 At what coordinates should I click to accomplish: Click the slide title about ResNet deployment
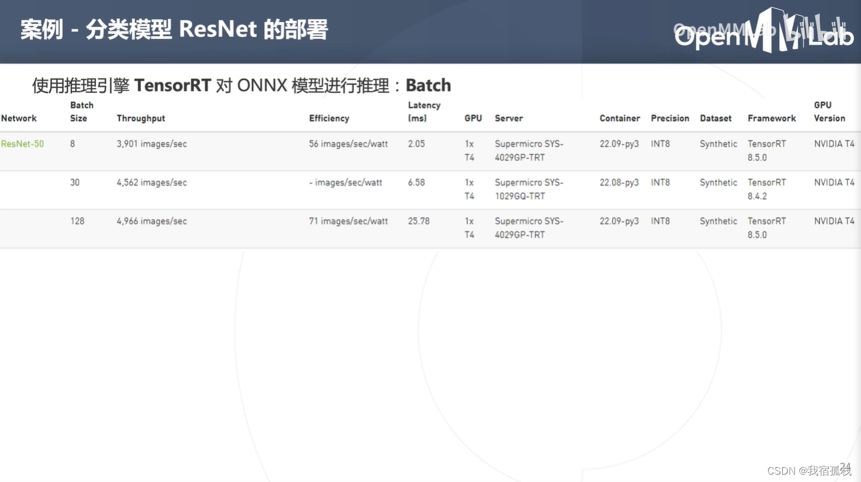(x=174, y=30)
